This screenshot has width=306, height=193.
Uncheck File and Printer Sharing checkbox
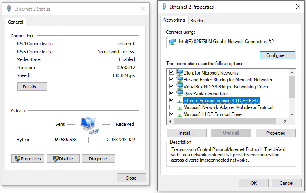[x=172, y=79]
